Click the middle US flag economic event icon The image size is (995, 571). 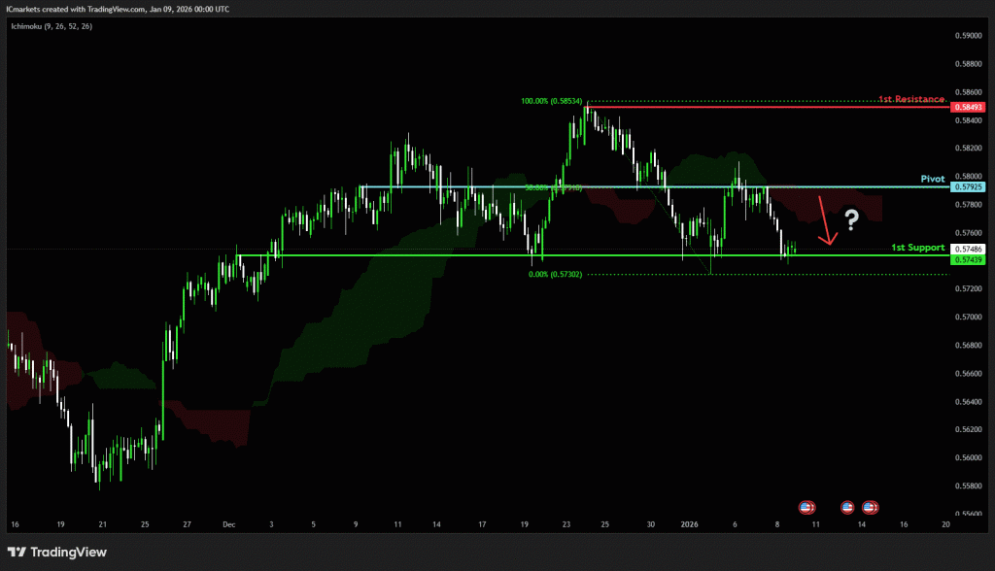[x=846, y=507]
